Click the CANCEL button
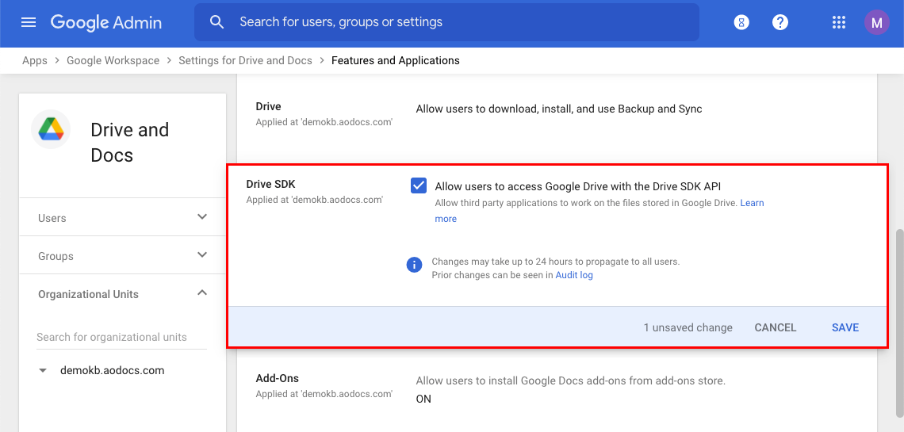 tap(775, 327)
